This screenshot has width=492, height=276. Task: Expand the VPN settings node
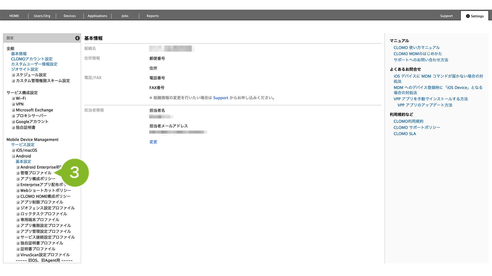tap(13, 104)
